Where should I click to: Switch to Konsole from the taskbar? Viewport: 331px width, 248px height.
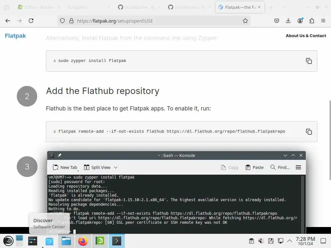116,241
